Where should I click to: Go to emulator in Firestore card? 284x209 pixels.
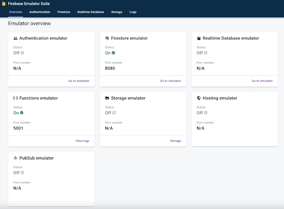pos(171,81)
